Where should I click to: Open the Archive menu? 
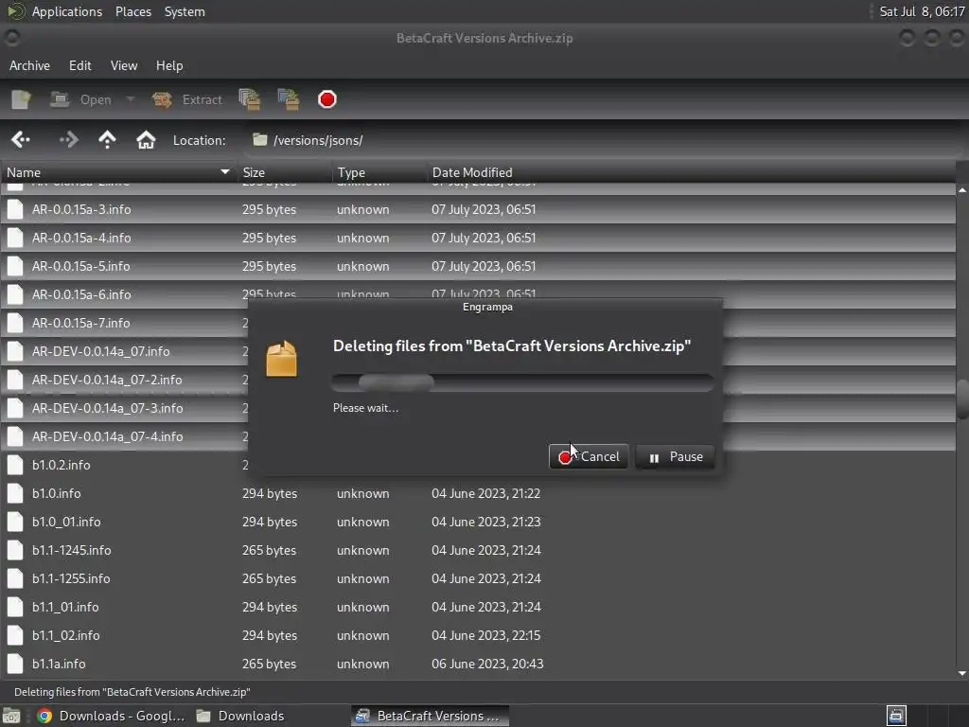click(x=29, y=65)
